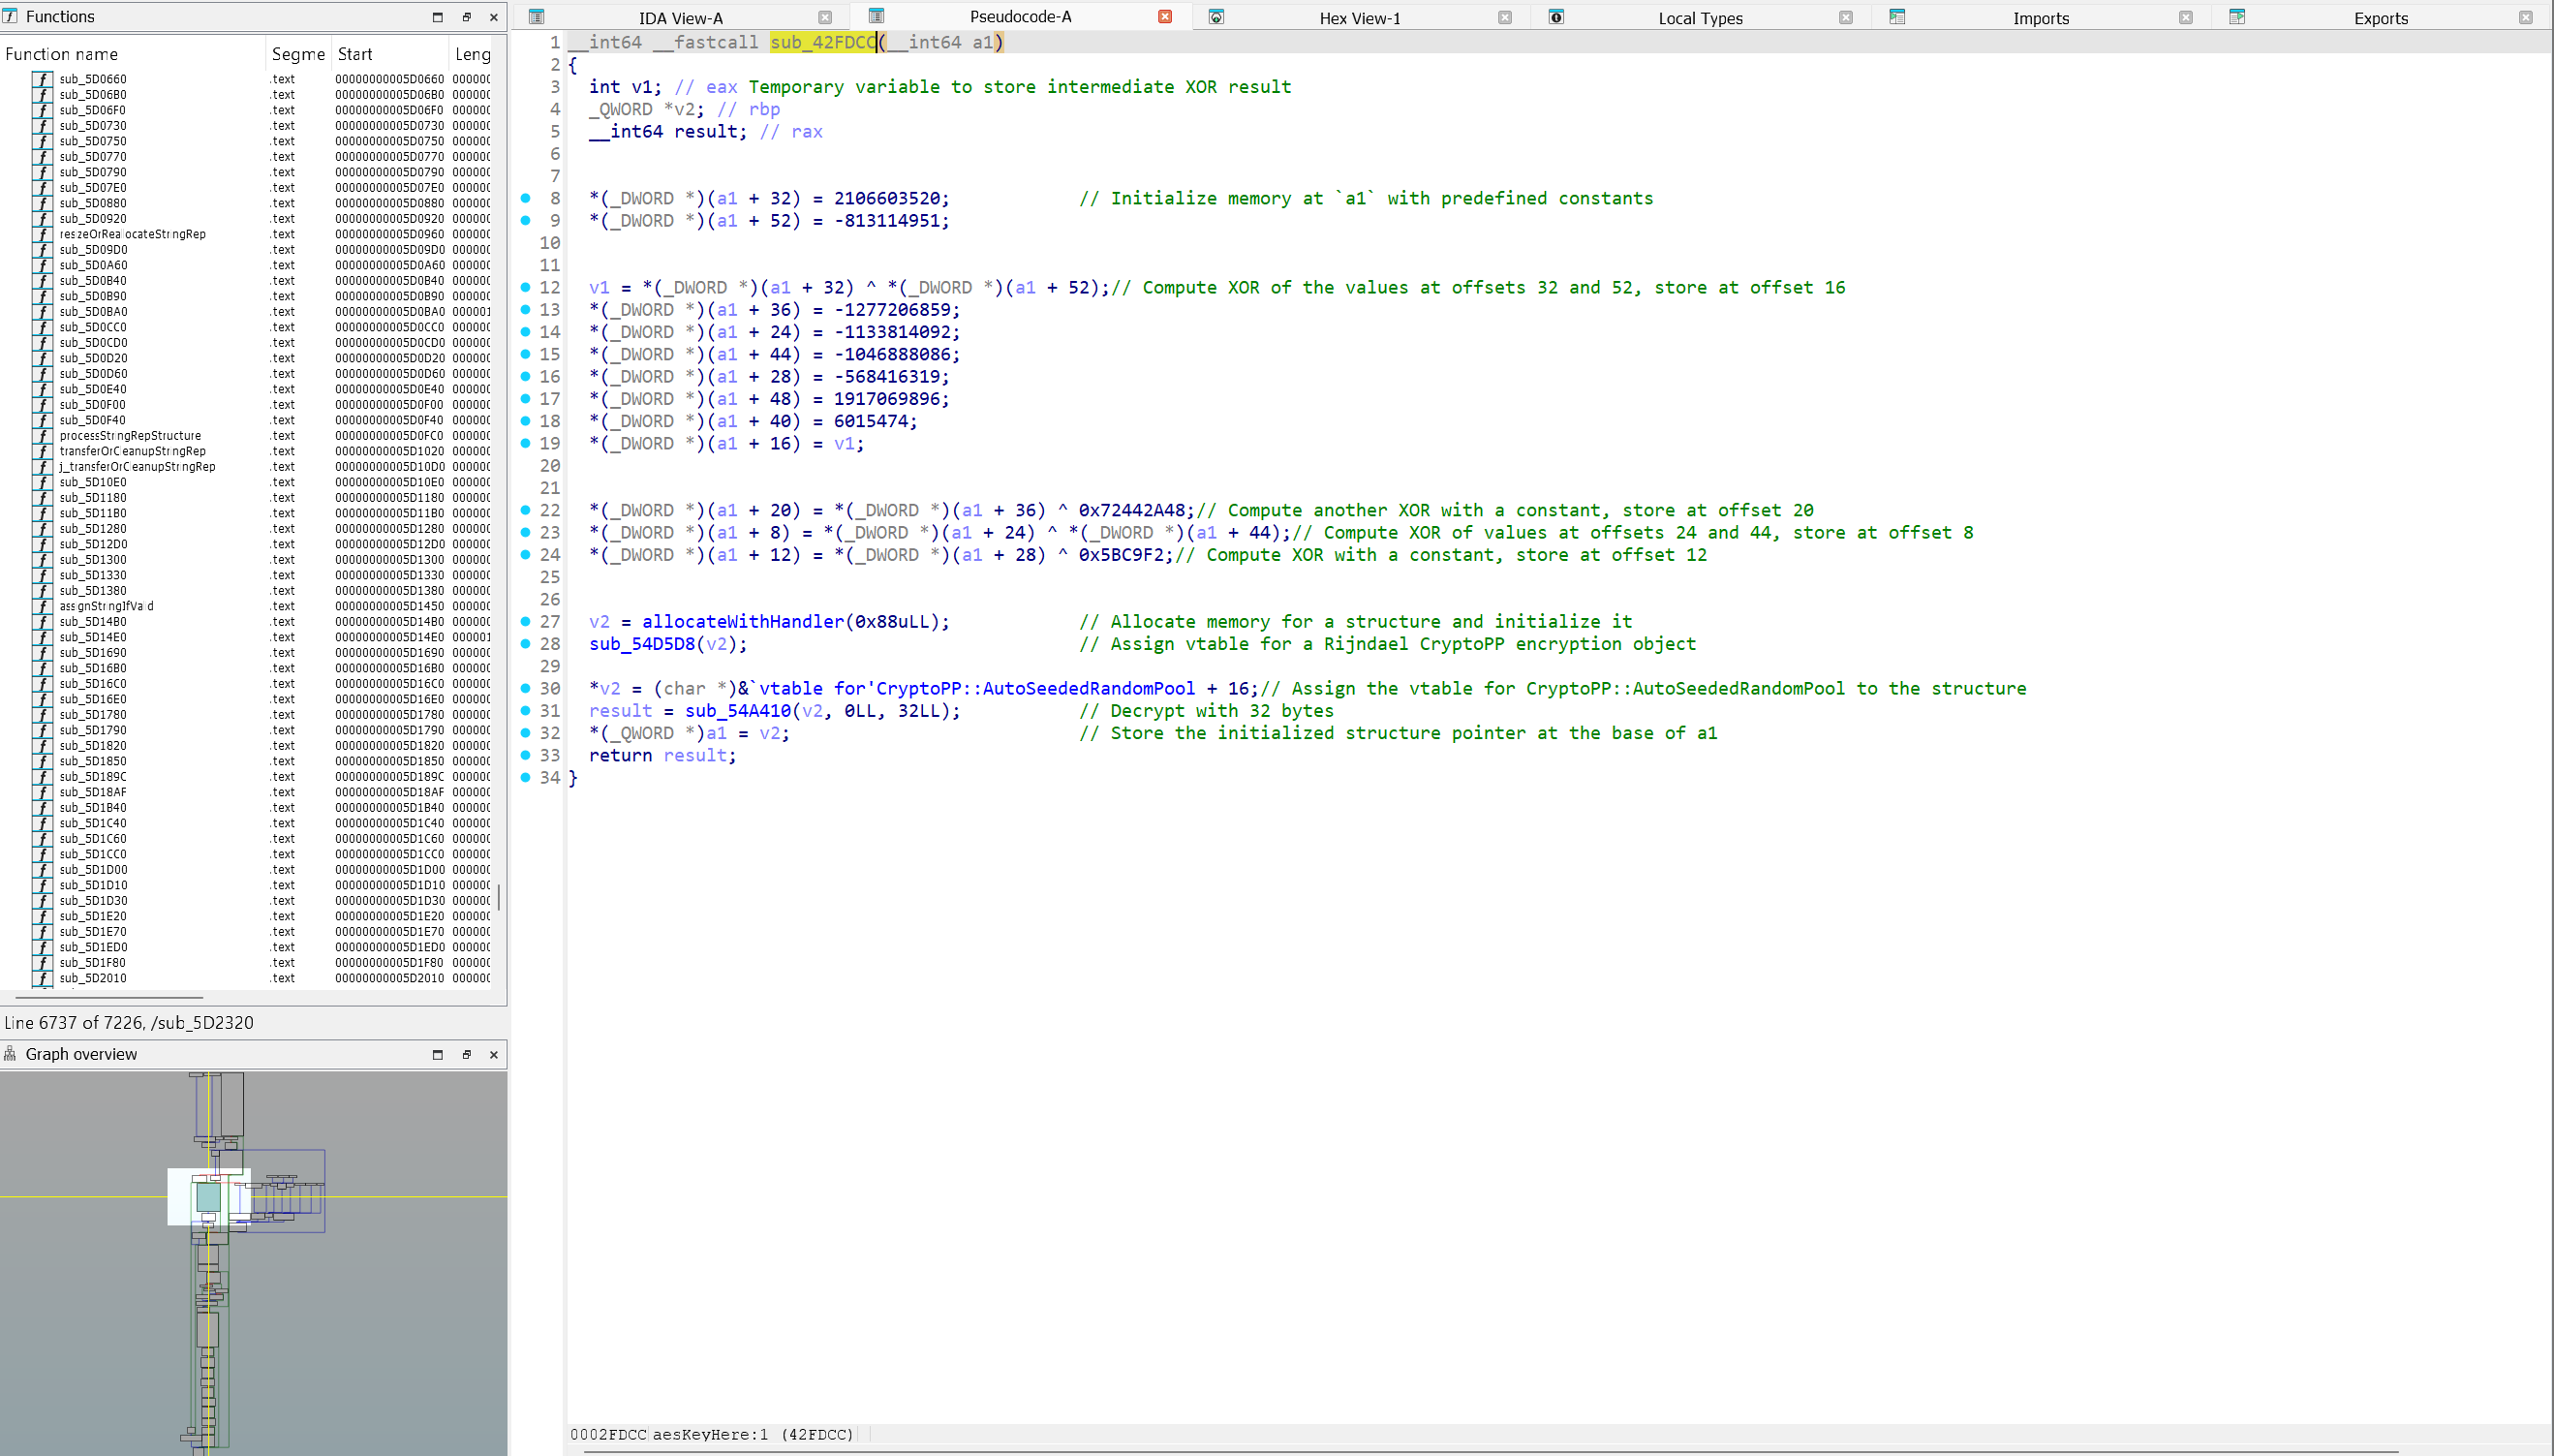
Task: Toggle breakpoint dot on line 31
Action: pos(526,711)
